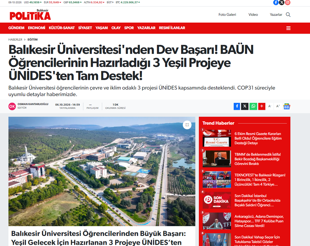Click the OK author avatar
This screenshot has width=310, height=246.
click(12, 106)
